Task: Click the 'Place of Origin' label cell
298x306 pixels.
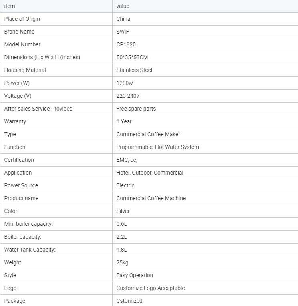Action: pyautogui.click(x=22, y=19)
